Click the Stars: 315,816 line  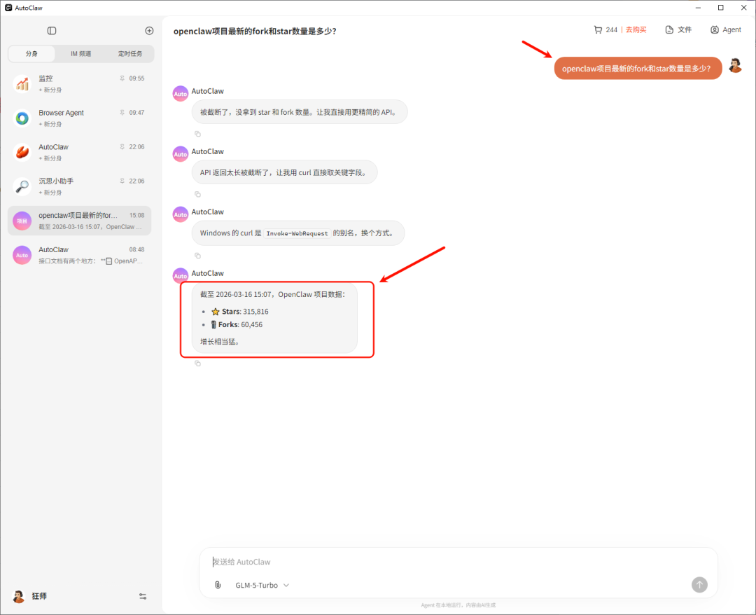pos(240,312)
